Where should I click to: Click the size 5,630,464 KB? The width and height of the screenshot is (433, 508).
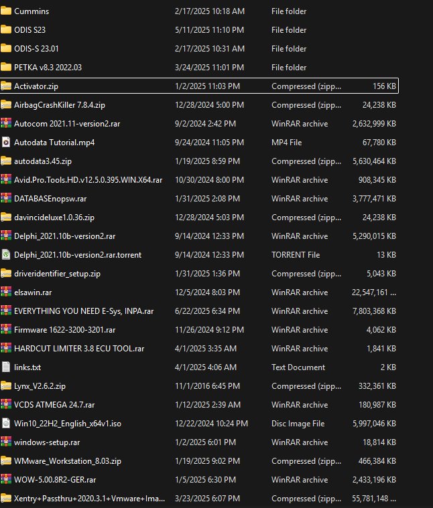click(x=374, y=161)
